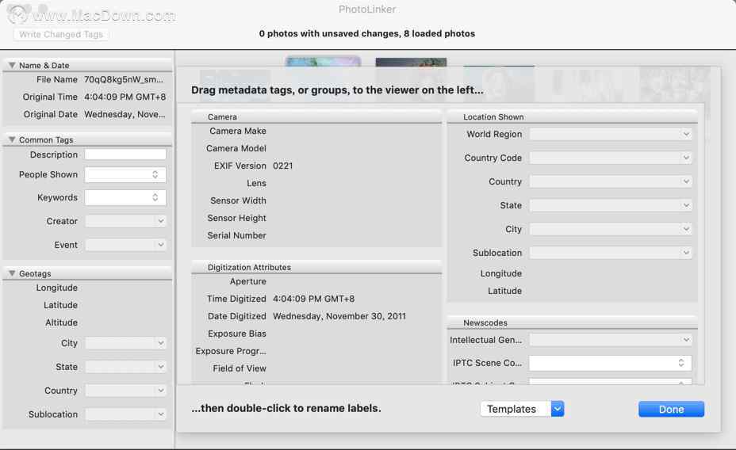Open the Location Shown City dropdown
The width and height of the screenshot is (736, 450).
coord(610,229)
